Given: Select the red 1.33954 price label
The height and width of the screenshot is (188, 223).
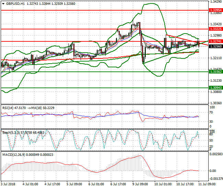Looking at the screenshot, I should [216, 10].
